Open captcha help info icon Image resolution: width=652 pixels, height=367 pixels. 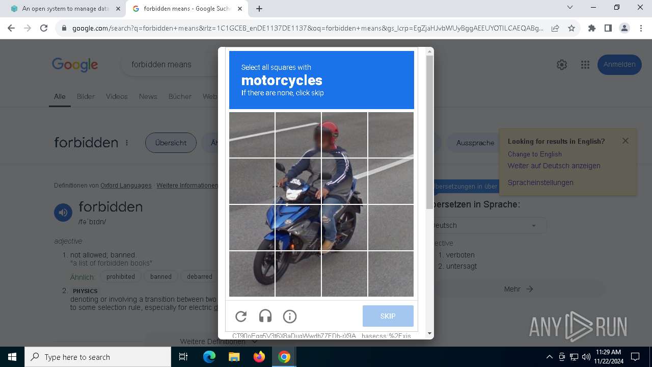(x=290, y=317)
